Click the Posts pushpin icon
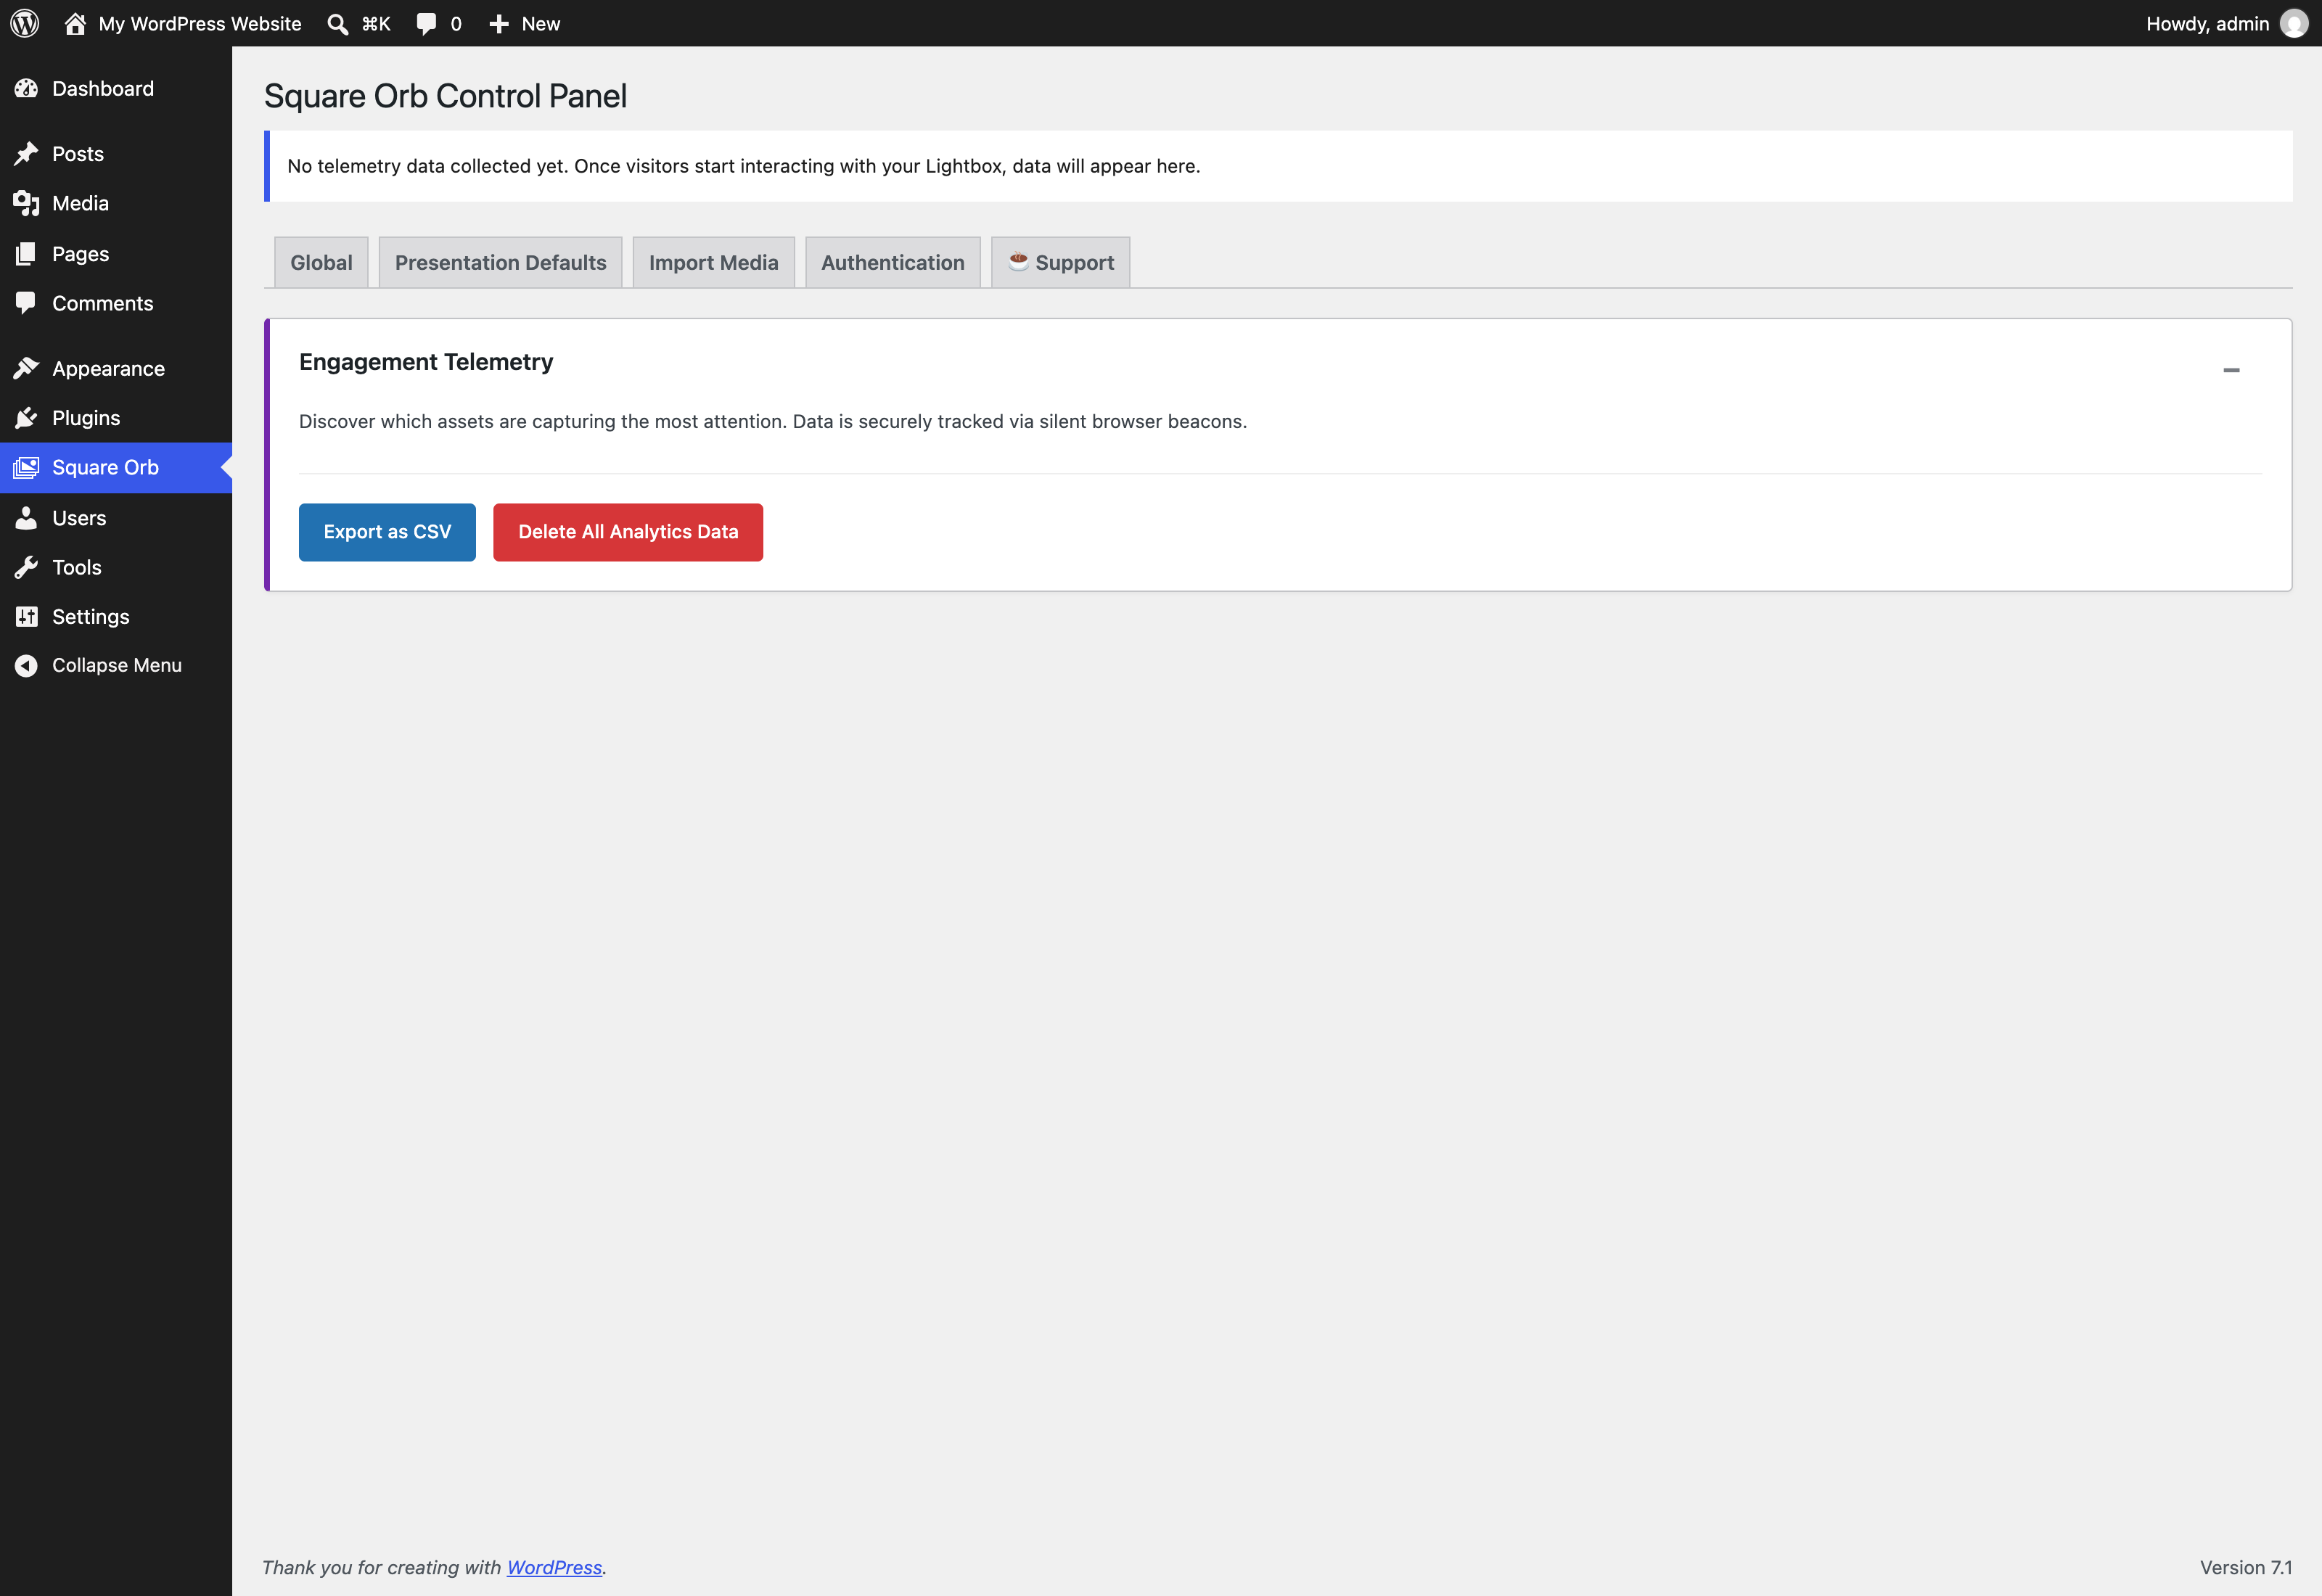Viewport: 2322px width, 1596px height. [26, 154]
